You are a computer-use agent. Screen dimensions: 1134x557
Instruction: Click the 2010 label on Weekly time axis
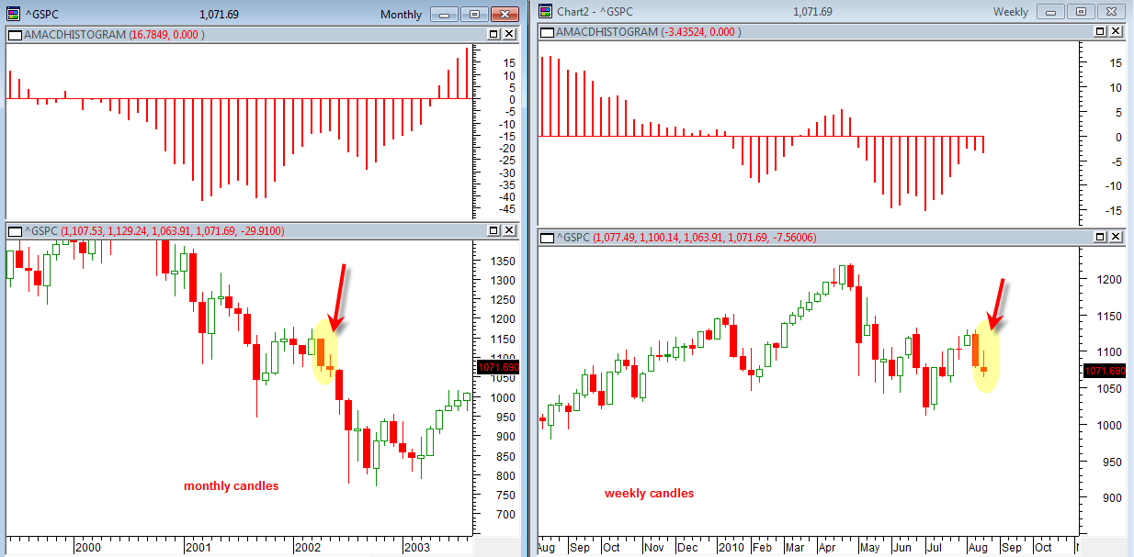coord(731,547)
